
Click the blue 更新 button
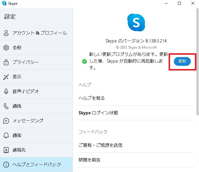[182, 61]
